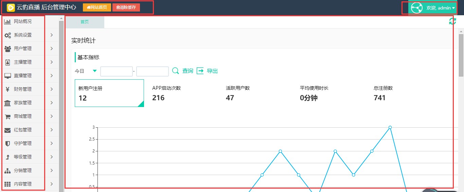
Task: Click the start date input field
Action: [117, 71]
